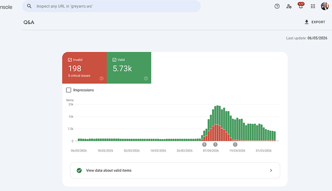332x191 pixels.
Task: Click the 23k axis label
Action: point(71,104)
